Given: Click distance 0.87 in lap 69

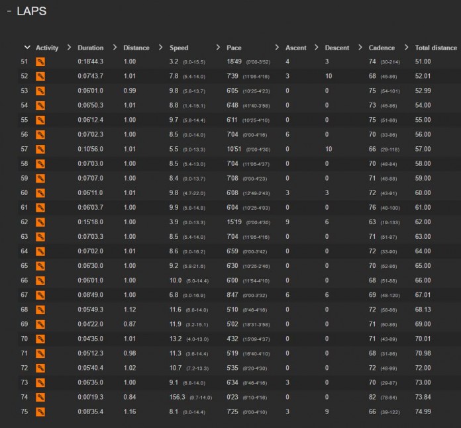Looking at the screenshot, I should (x=130, y=324).
